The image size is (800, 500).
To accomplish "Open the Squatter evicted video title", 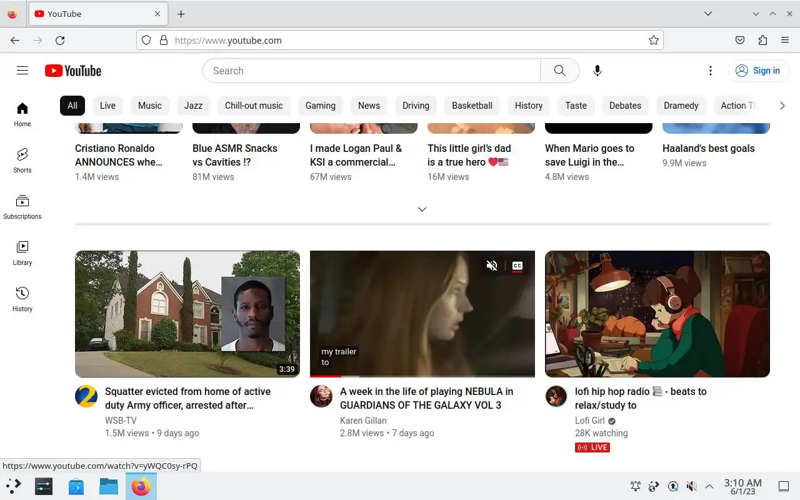I will 187,398.
